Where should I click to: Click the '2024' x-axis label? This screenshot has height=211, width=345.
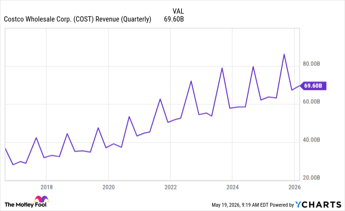point(232,187)
